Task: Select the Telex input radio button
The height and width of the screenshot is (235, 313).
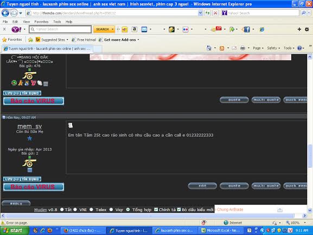Action: (91, 209)
